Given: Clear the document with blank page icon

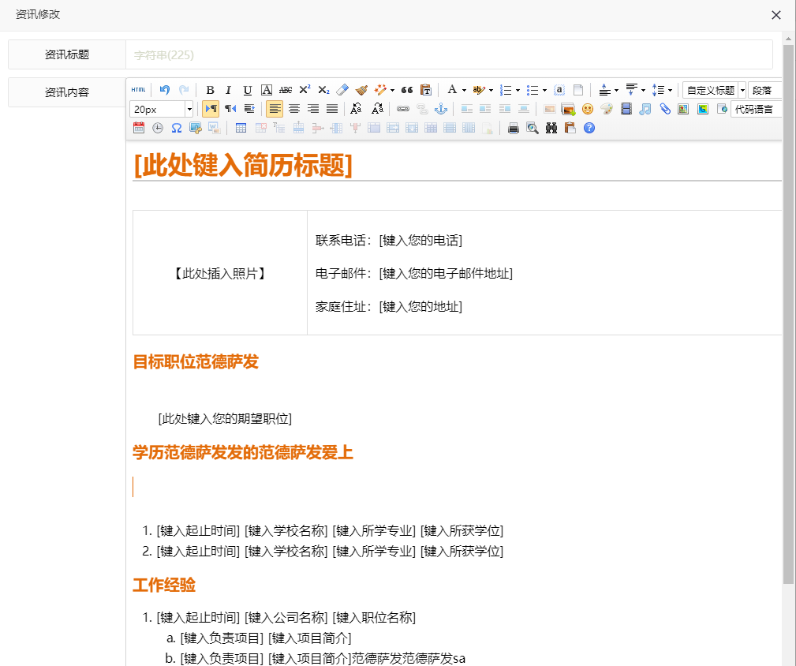Looking at the screenshot, I should tap(577, 90).
